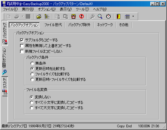The height and width of the screenshot is (130, 167).
Task: Enable 新規ファイルはコピーしない checkbox
Action: point(22,51)
